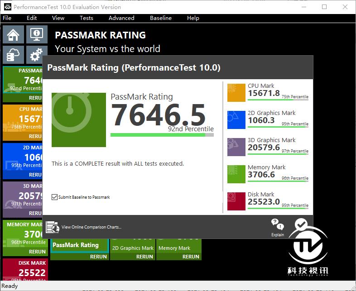Open the Tests menu

[x=86, y=18]
